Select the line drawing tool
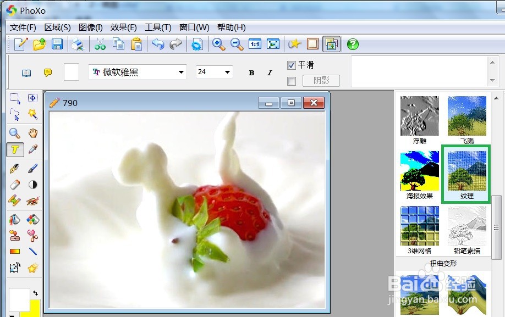505x317 pixels. 32,251
